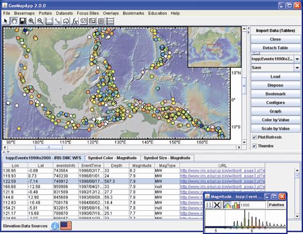This screenshot has height=234, width=303.
Task: Click the Load button
Action: [275, 77]
